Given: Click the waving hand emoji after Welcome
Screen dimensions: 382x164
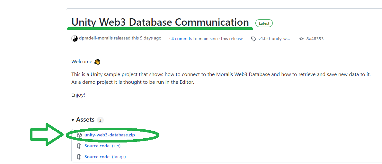Looking at the screenshot, I should 97,62.
